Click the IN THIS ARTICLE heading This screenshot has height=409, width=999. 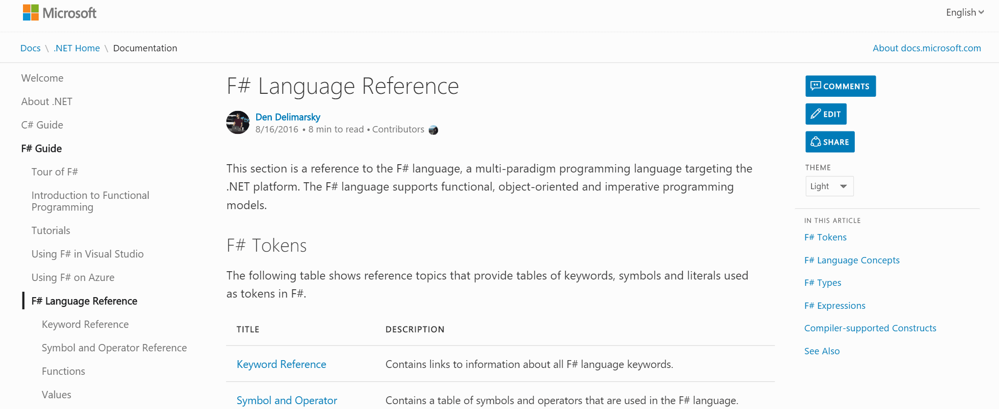(832, 221)
